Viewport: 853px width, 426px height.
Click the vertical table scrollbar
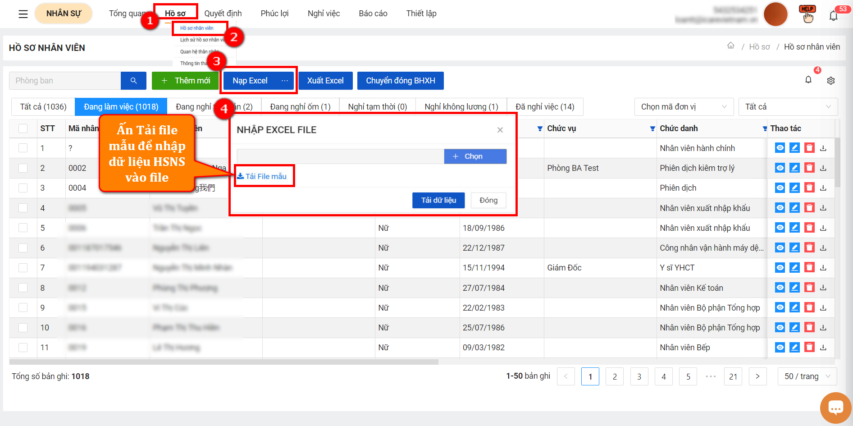point(837,162)
